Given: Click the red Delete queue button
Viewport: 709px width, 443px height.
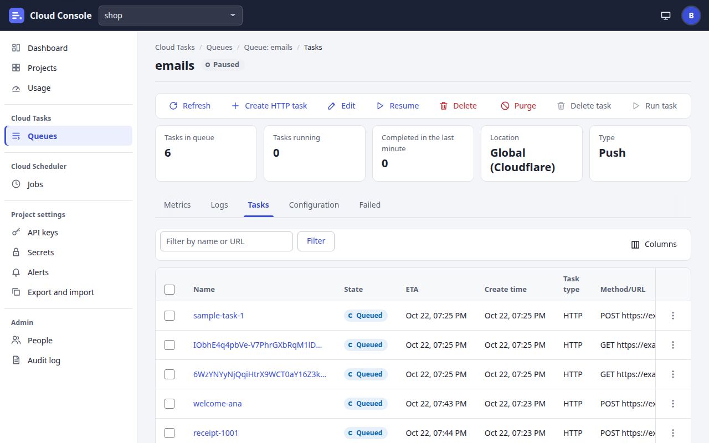Looking at the screenshot, I should [458, 106].
